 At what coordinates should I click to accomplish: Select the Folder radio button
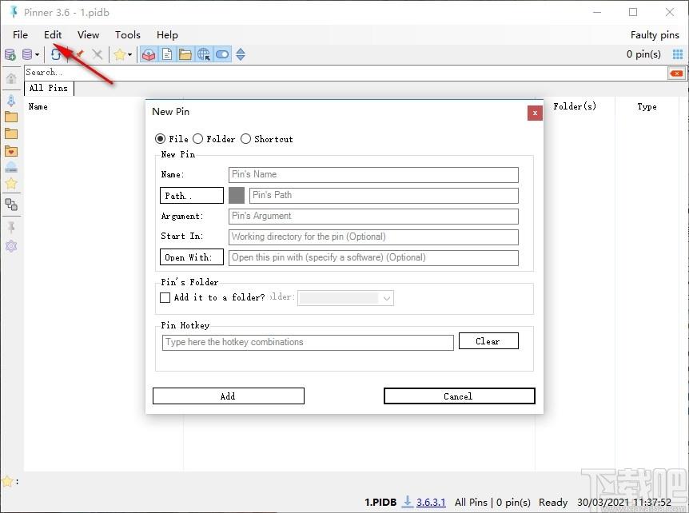point(198,139)
